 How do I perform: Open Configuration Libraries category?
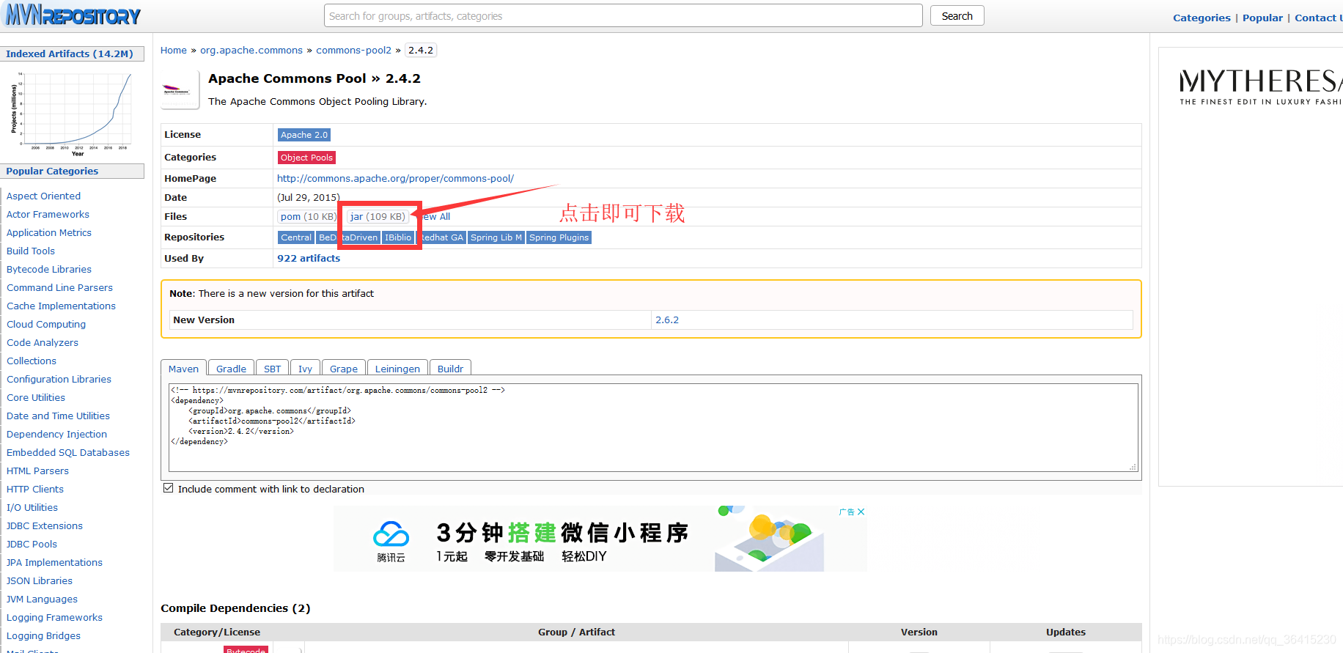pos(59,379)
